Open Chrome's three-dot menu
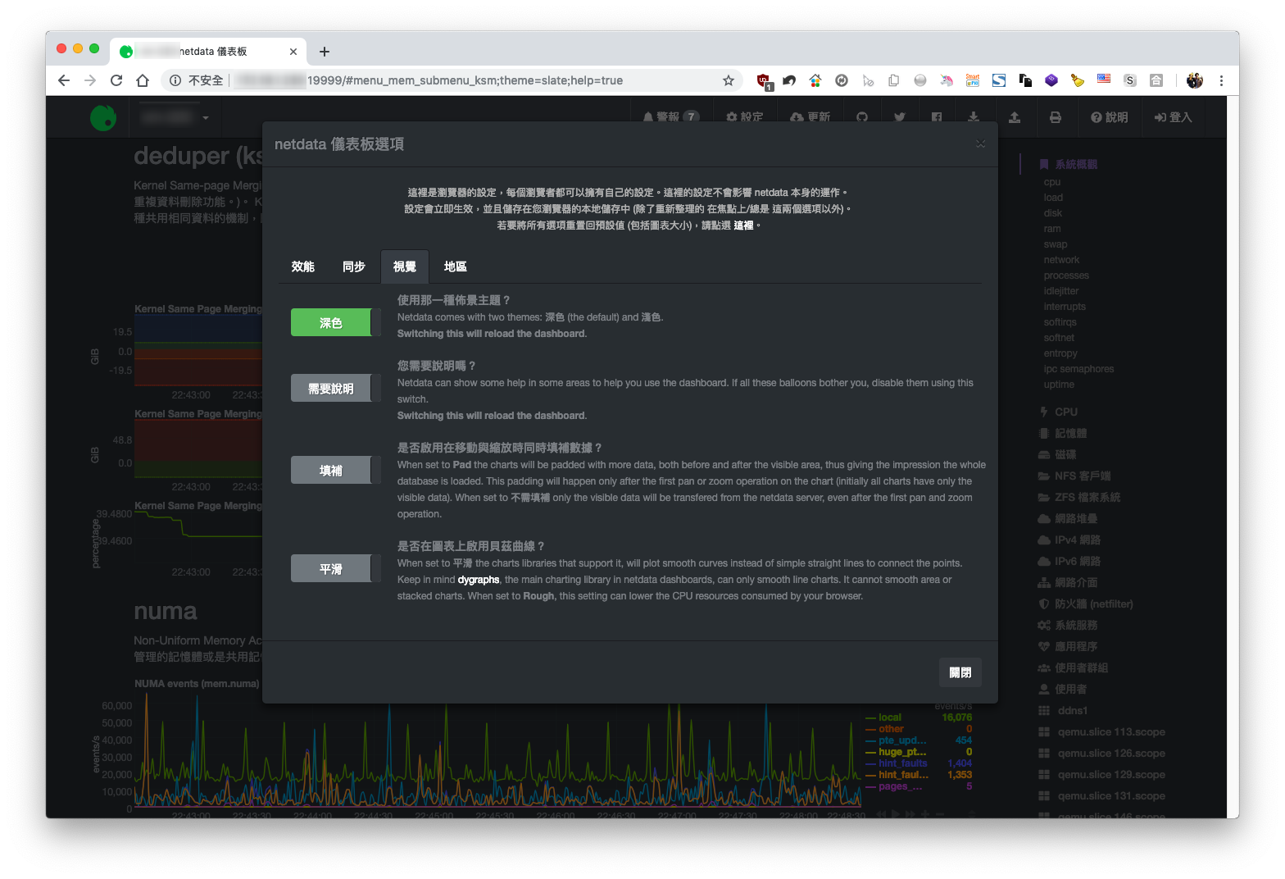The width and height of the screenshot is (1285, 879). tap(1221, 80)
